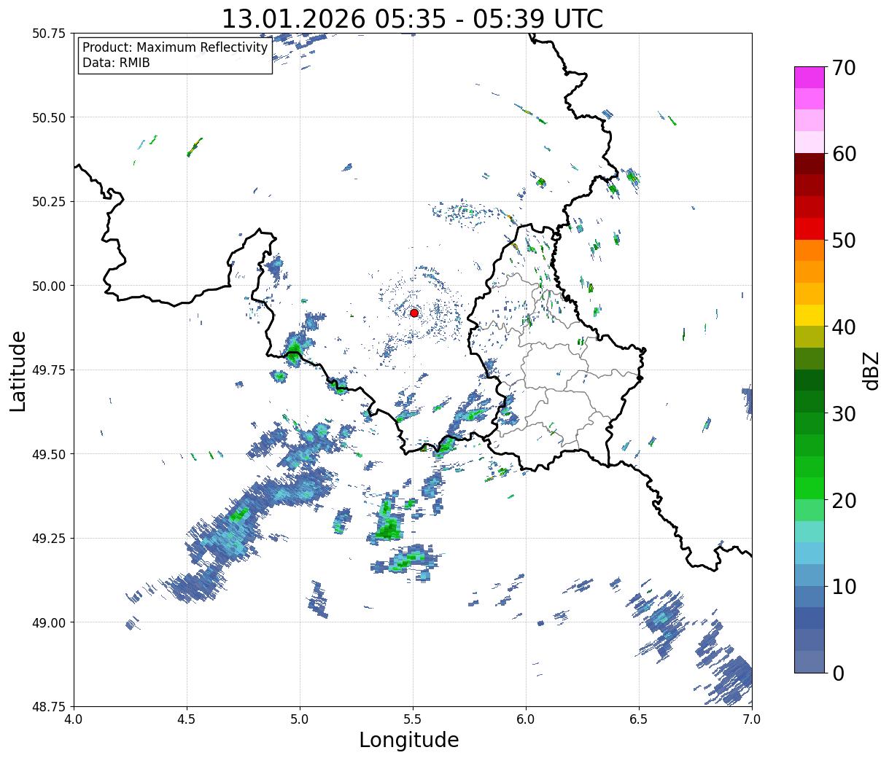Click the 'Product: Maximum Reflectivity' label

175,47
